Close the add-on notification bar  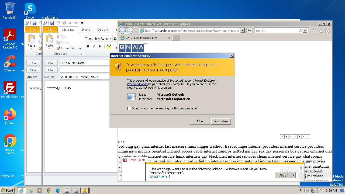(x=301, y=168)
